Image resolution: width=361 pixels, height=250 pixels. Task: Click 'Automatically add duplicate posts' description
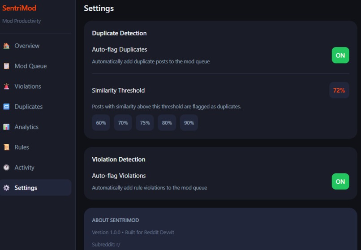(x=151, y=61)
